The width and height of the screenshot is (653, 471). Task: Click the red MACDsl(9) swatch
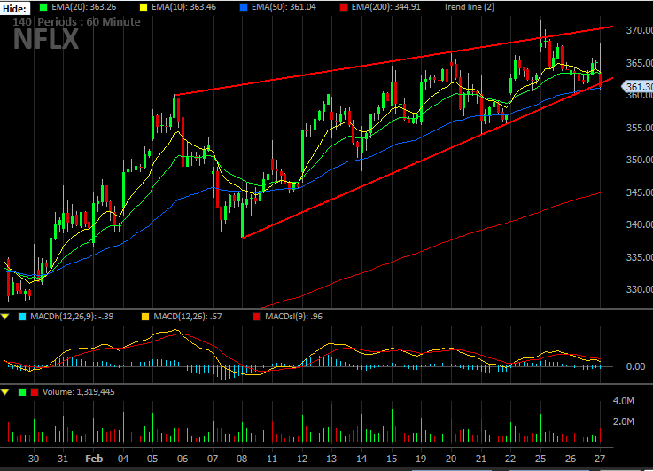coord(257,317)
